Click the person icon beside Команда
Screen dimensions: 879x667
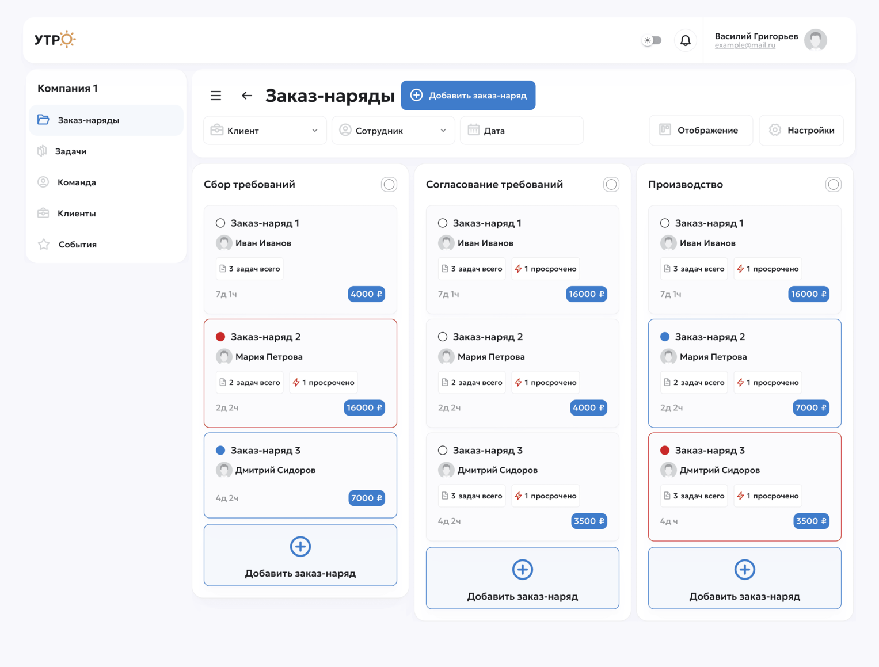tap(43, 182)
